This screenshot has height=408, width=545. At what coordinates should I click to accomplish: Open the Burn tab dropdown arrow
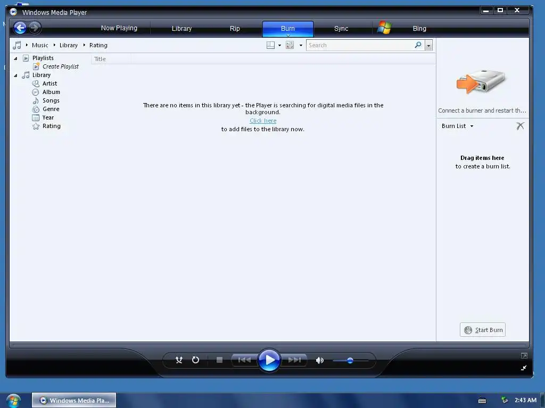tap(288, 35)
